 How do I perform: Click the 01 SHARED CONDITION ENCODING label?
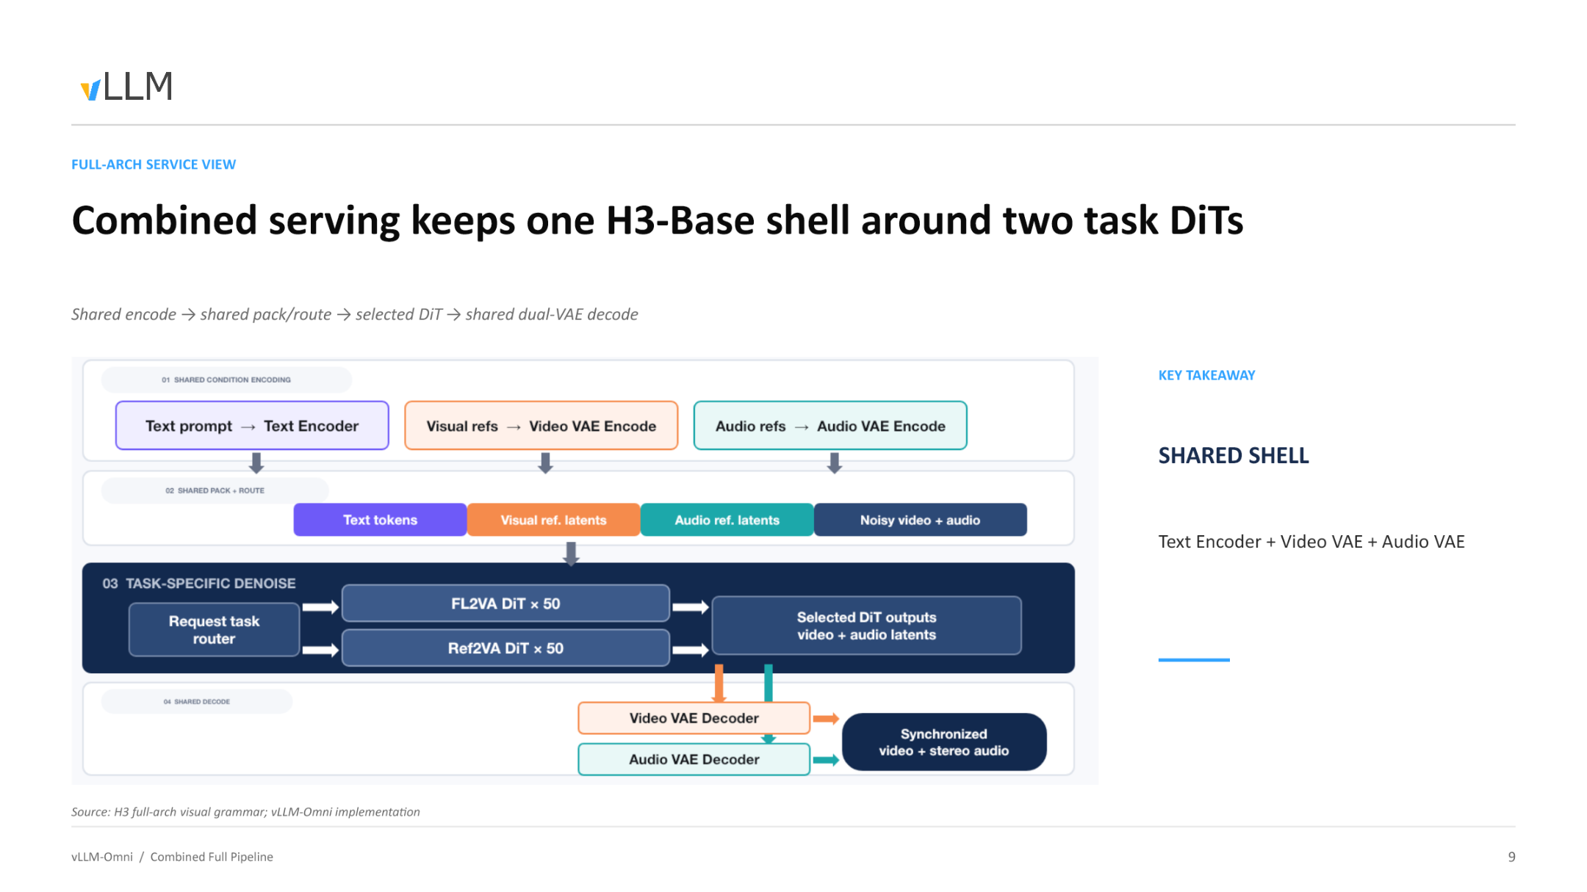226,380
